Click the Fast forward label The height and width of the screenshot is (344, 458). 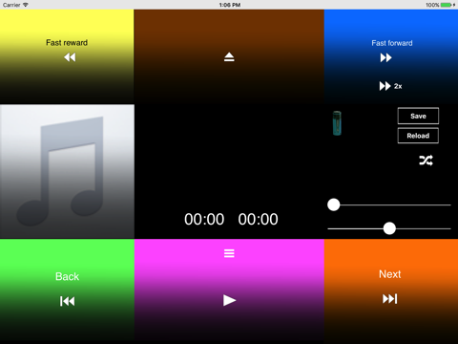tap(392, 43)
